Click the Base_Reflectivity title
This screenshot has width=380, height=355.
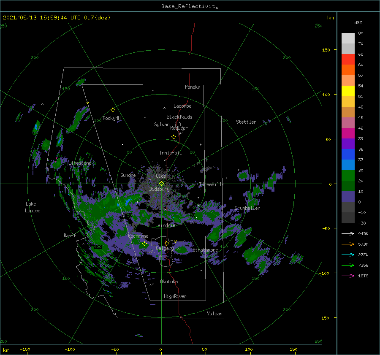190,6
